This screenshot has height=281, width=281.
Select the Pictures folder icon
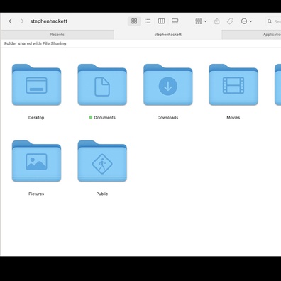[x=36, y=161]
